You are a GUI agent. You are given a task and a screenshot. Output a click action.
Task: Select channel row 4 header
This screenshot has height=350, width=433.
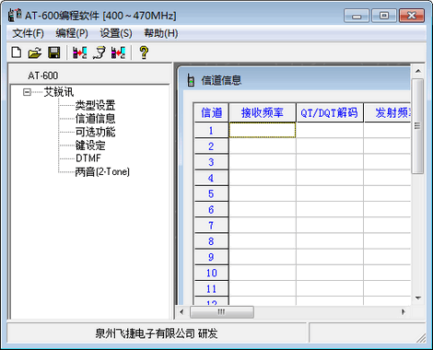pos(211,178)
